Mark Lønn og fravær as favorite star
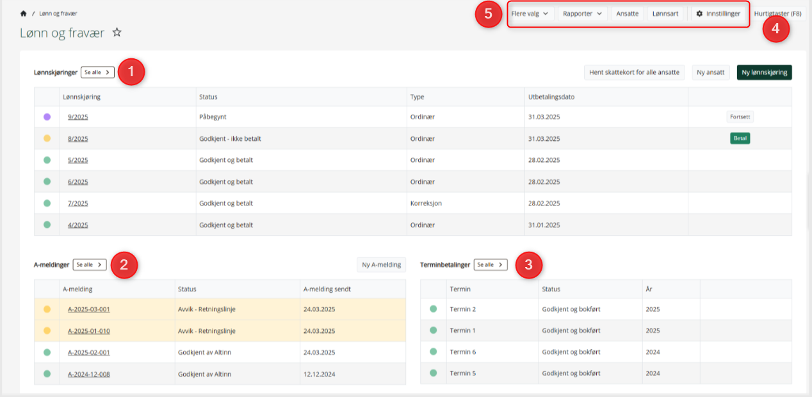 click(x=117, y=32)
